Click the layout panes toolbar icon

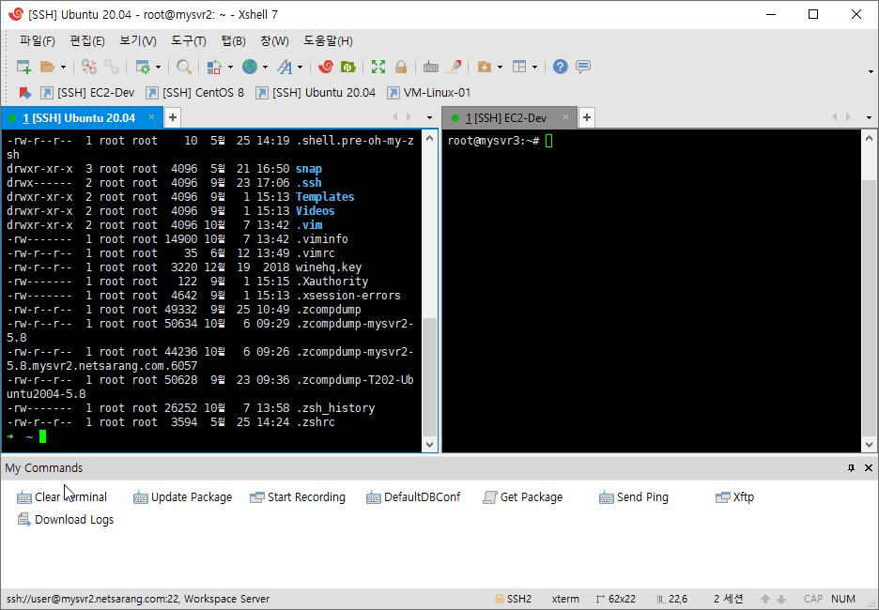click(x=519, y=68)
